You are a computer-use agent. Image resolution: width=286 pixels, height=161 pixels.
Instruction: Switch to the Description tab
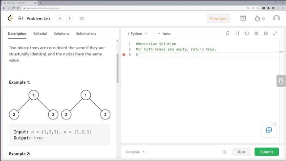(17, 34)
